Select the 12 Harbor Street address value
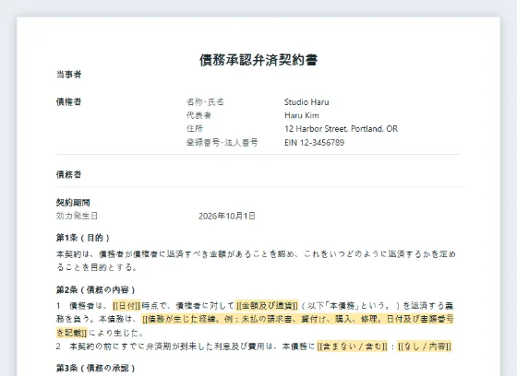 [x=341, y=129]
